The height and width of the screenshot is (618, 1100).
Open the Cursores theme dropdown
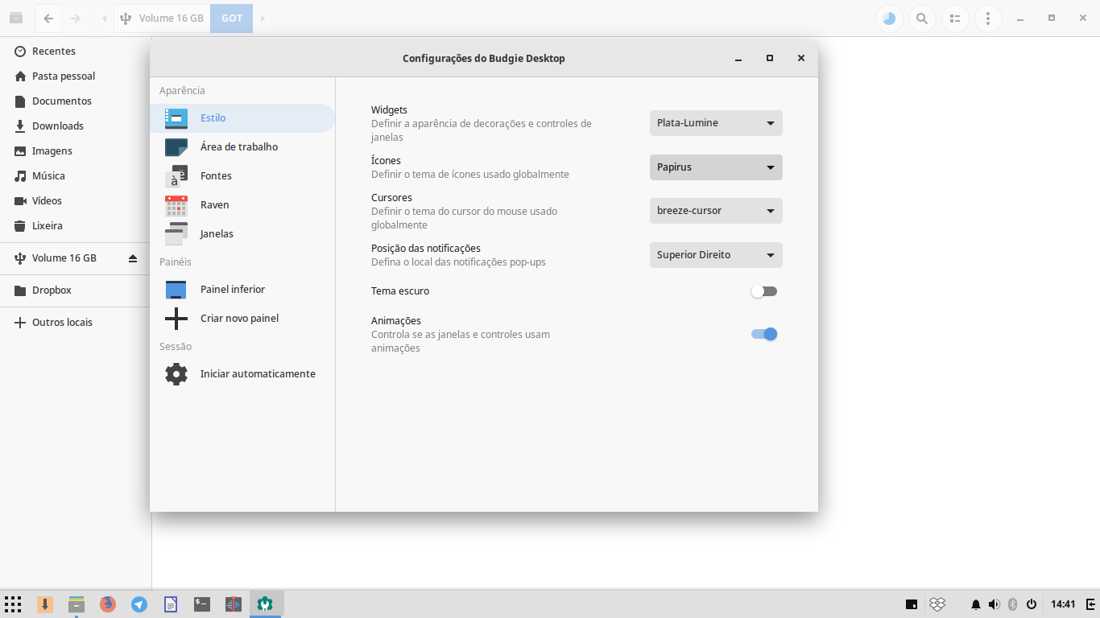coord(716,211)
